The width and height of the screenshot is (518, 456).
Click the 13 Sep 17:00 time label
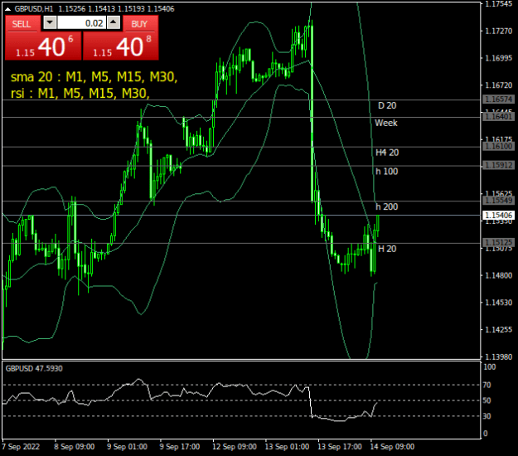click(340, 447)
